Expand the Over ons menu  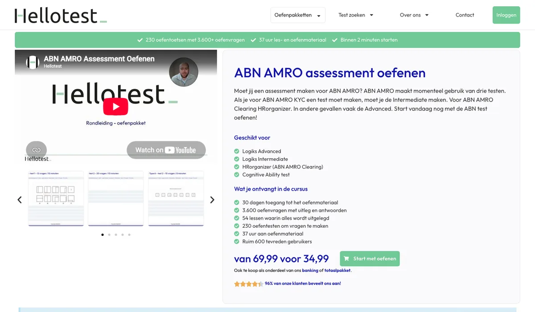click(414, 15)
